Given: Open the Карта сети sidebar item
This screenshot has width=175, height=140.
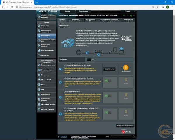Looking at the screenshot, I should pyautogui.click(x=46, y=26).
